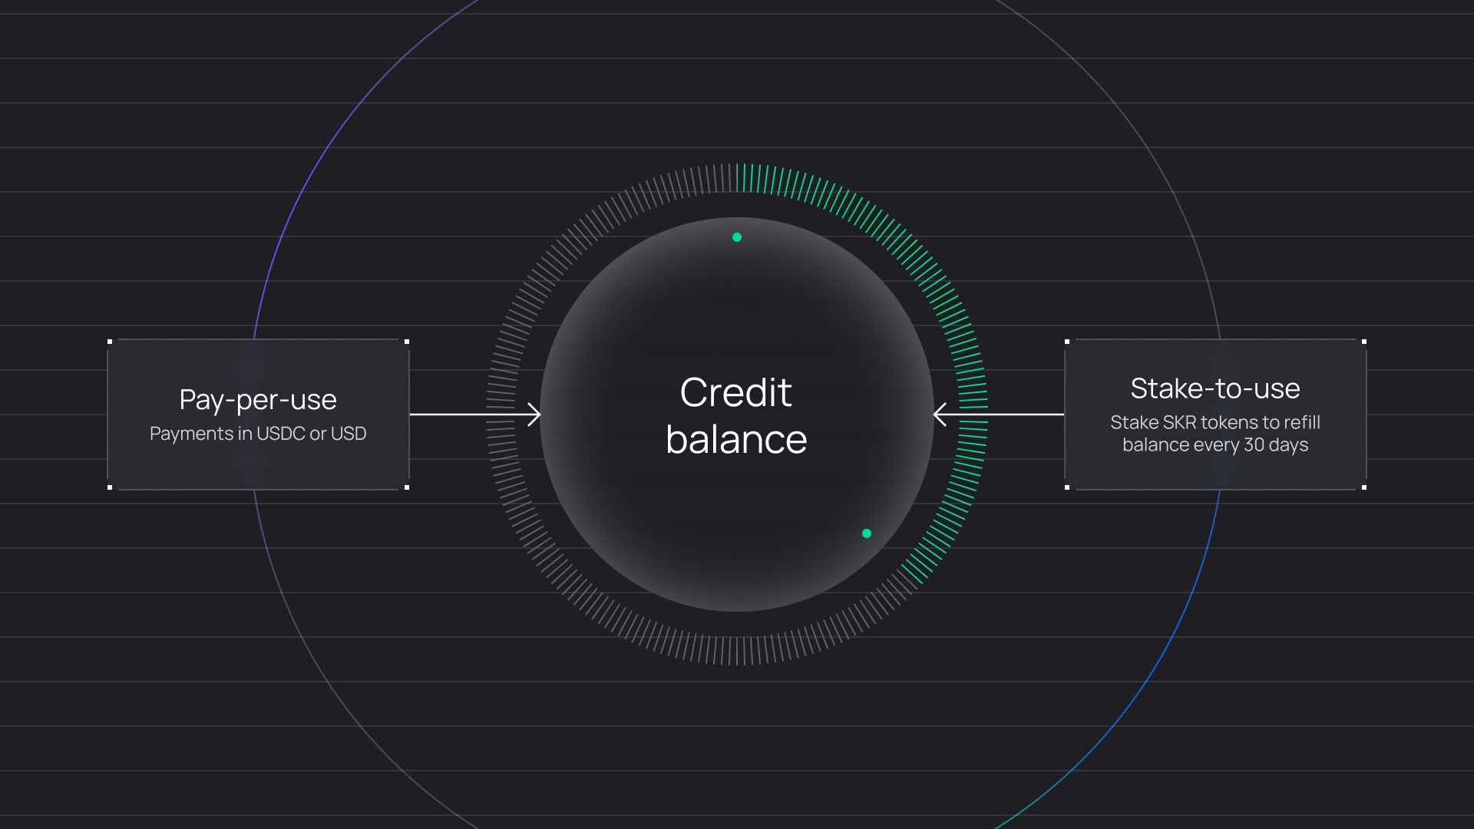Click the gray tick marks at dial bottom
The height and width of the screenshot is (829, 1474).
point(737,649)
